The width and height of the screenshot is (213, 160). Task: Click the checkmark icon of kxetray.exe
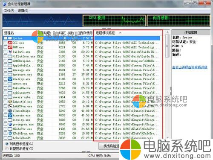tap(10, 79)
